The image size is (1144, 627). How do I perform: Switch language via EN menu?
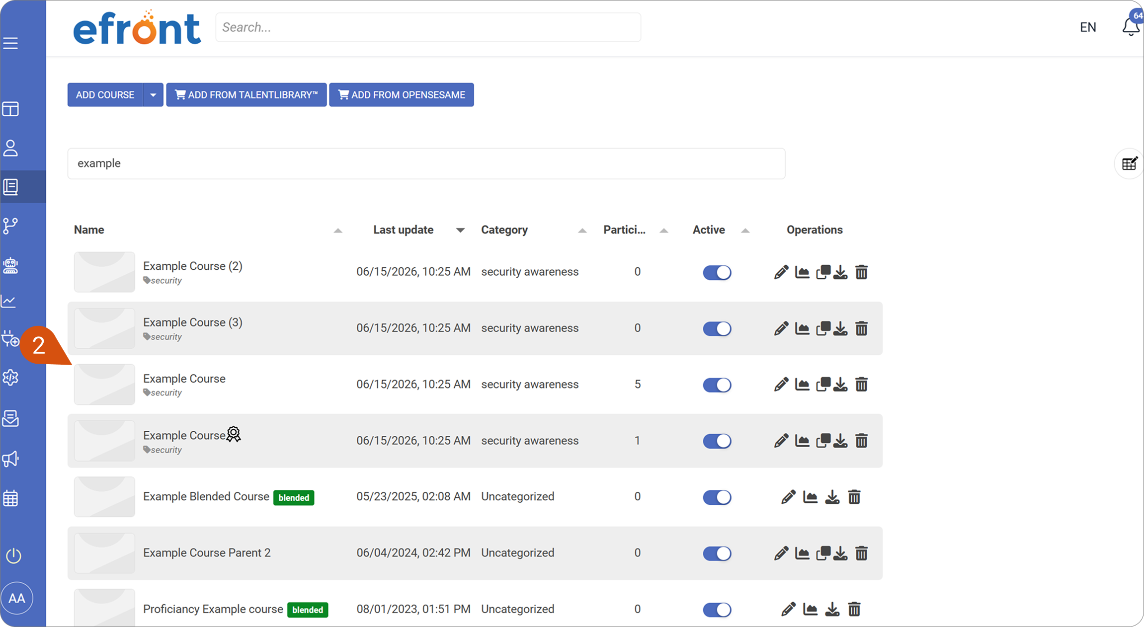pos(1088,27)
